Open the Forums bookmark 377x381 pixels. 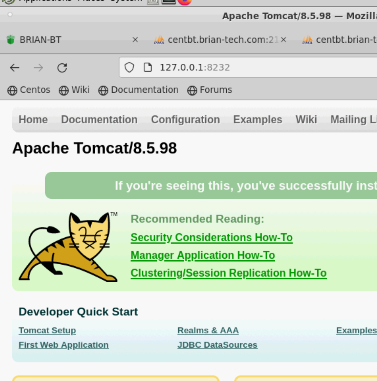pyautogui.click(x=210, y=90)
